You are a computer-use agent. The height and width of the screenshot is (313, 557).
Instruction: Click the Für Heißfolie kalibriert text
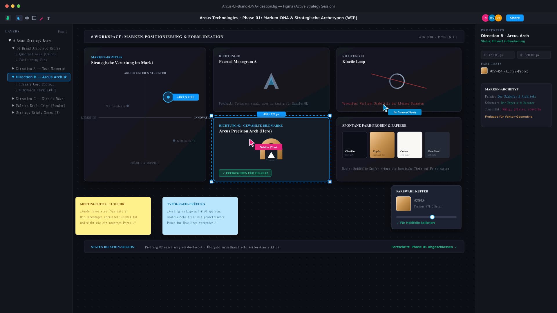tap(415, 223)
